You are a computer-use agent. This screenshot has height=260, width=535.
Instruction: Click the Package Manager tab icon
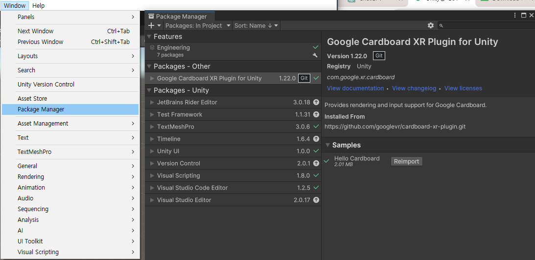click(151, 16)
